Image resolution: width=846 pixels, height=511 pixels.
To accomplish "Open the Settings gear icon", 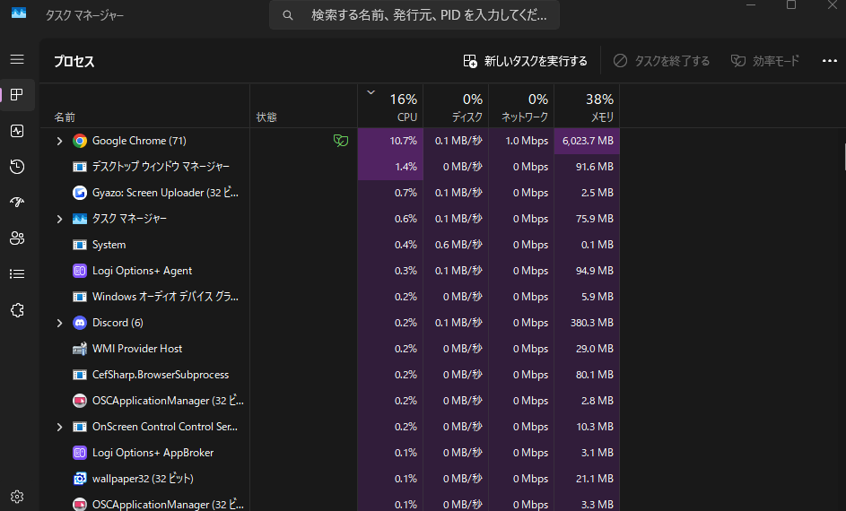I will [17, 497].
